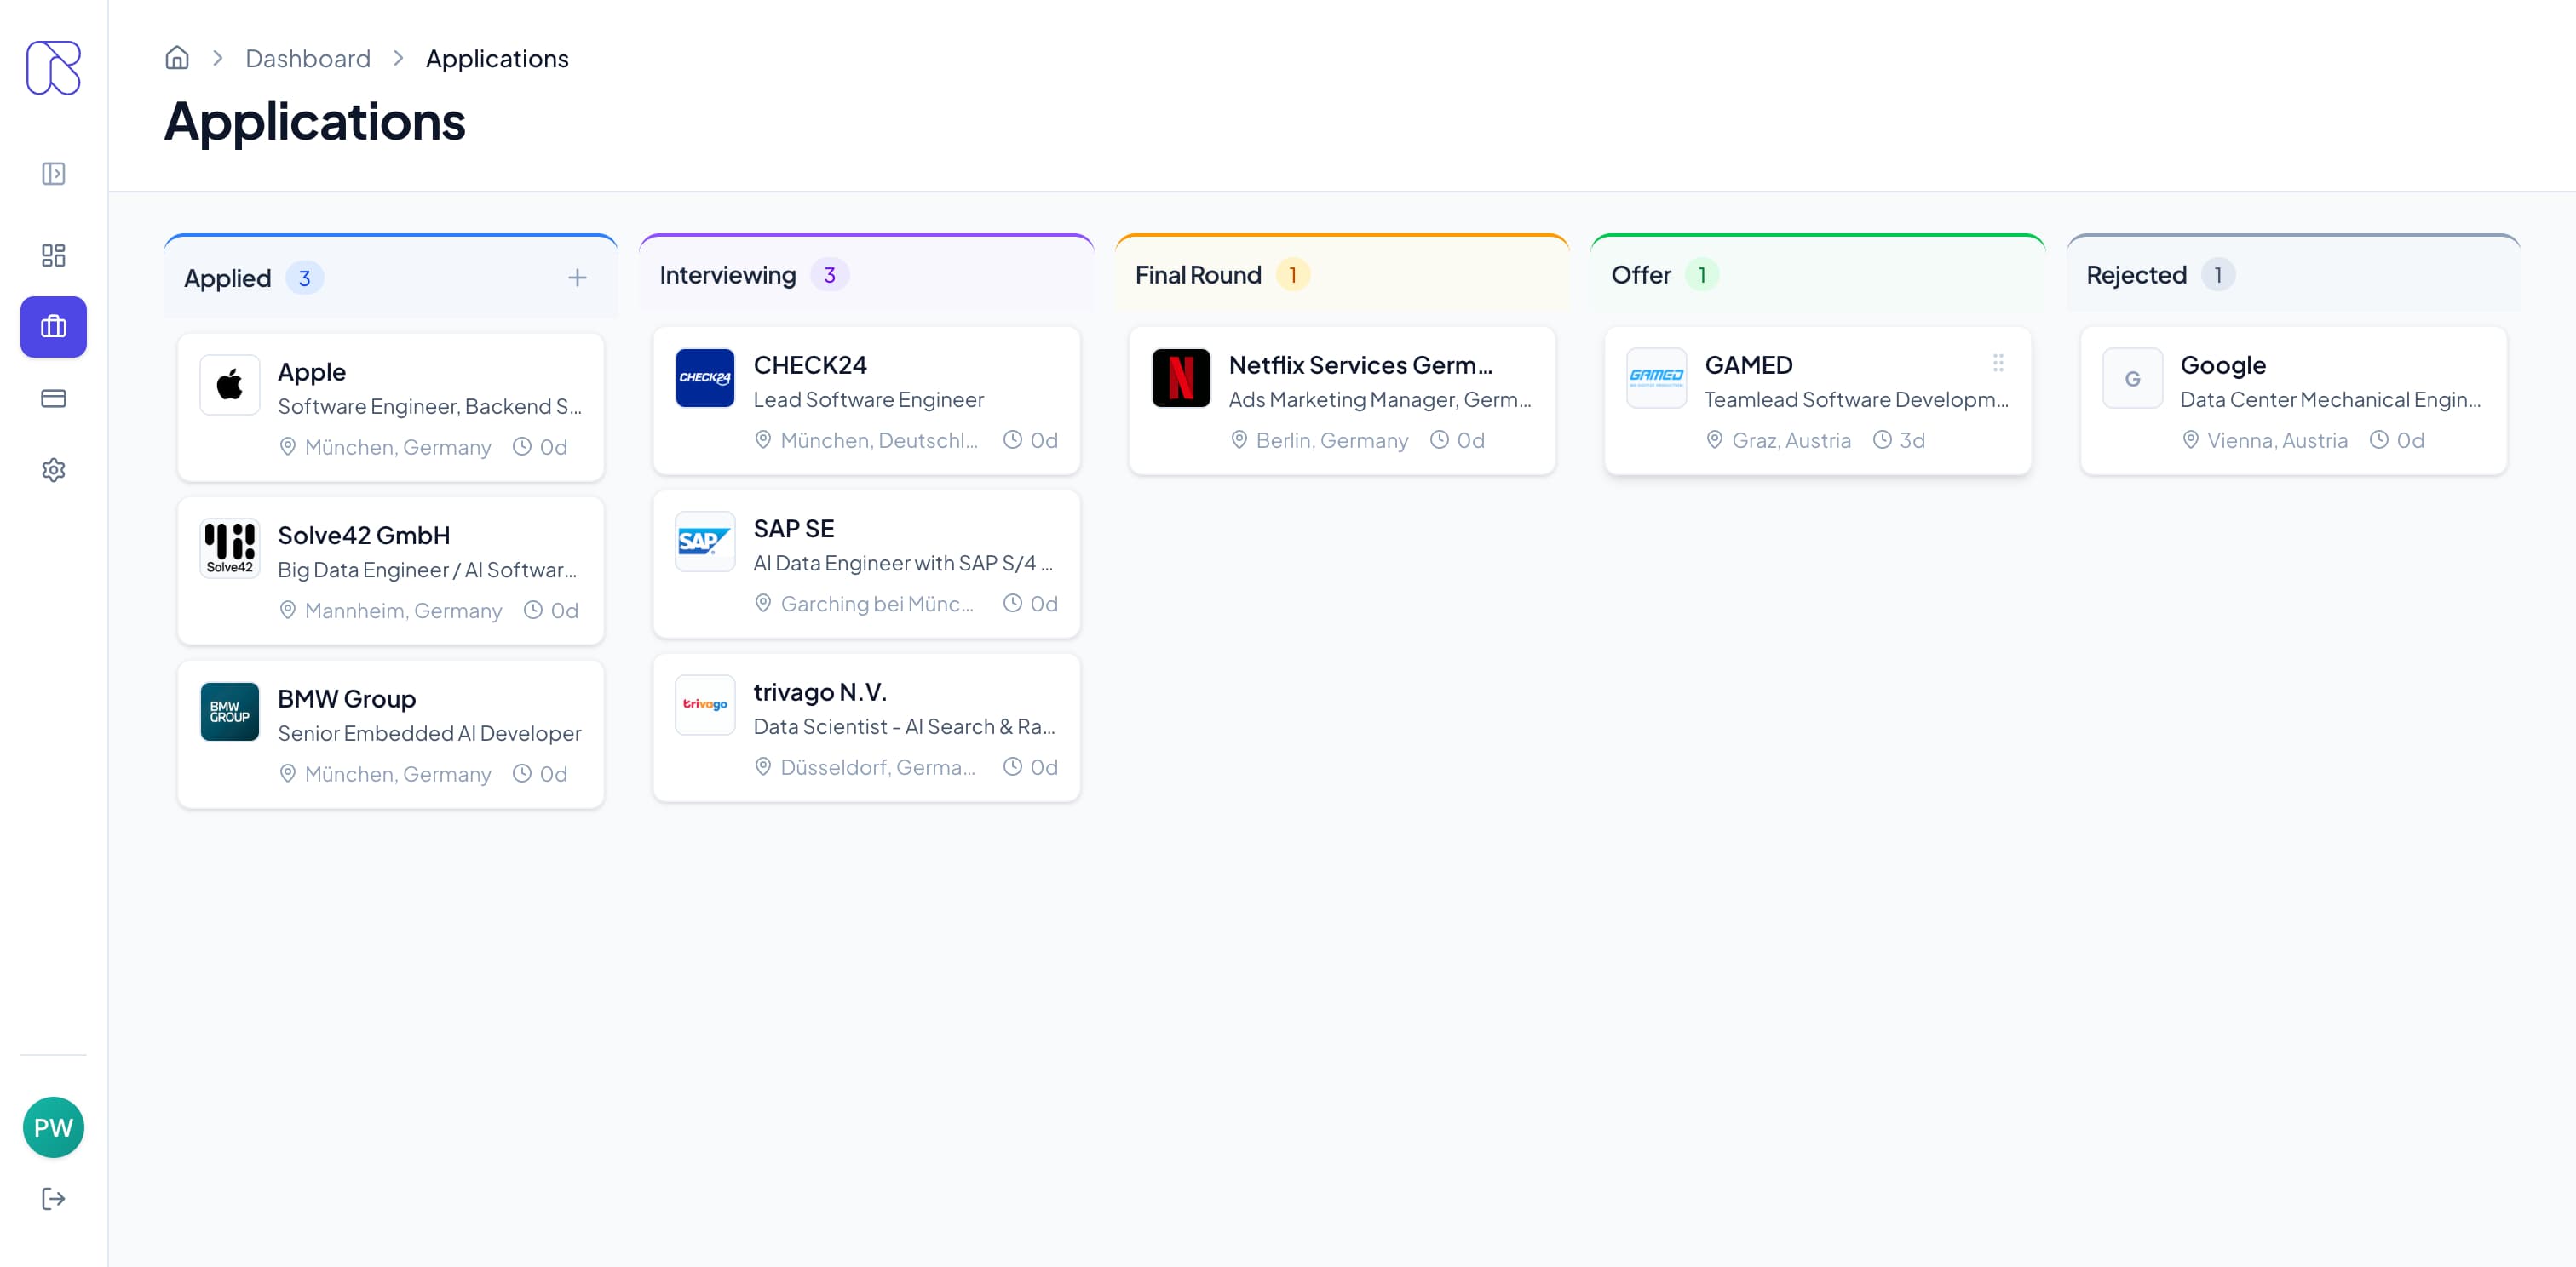
Task: Click the CHECK24 company logo
Action: [x=705, y=378]
